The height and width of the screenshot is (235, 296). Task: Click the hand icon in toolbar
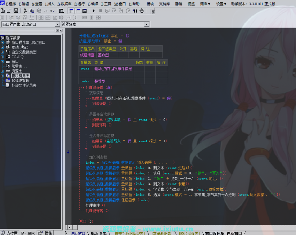pos(142,11)
